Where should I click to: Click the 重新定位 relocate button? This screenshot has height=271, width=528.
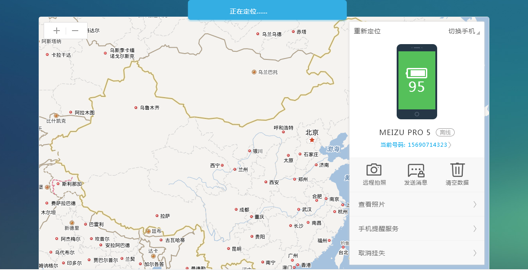click(x=367, y=31)
